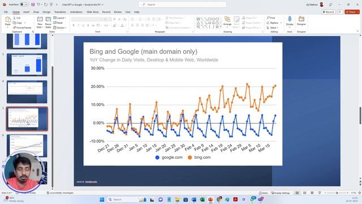
Task: Open the Designer pane
Action: tap(301, 21)
